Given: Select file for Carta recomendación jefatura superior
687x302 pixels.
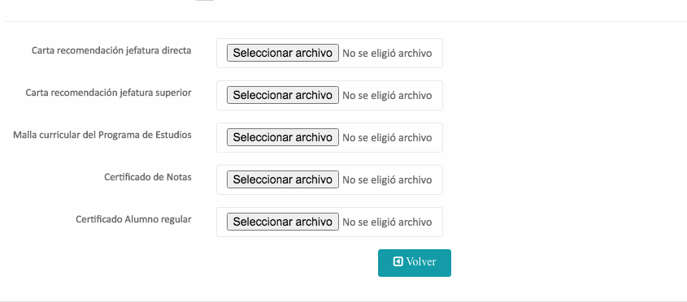Looking at the screenshot, I should tap(283, 95).
